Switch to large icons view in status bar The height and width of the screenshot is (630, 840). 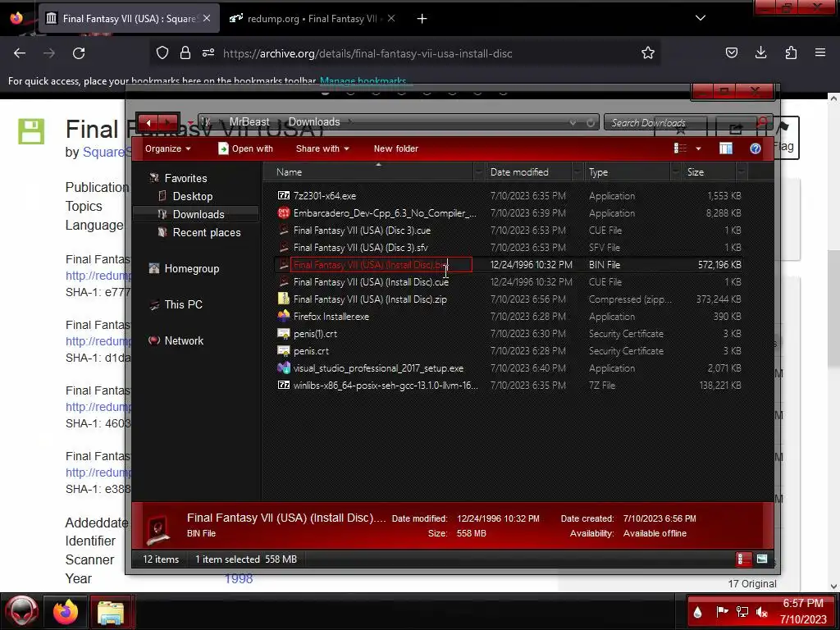coord(762,559)
